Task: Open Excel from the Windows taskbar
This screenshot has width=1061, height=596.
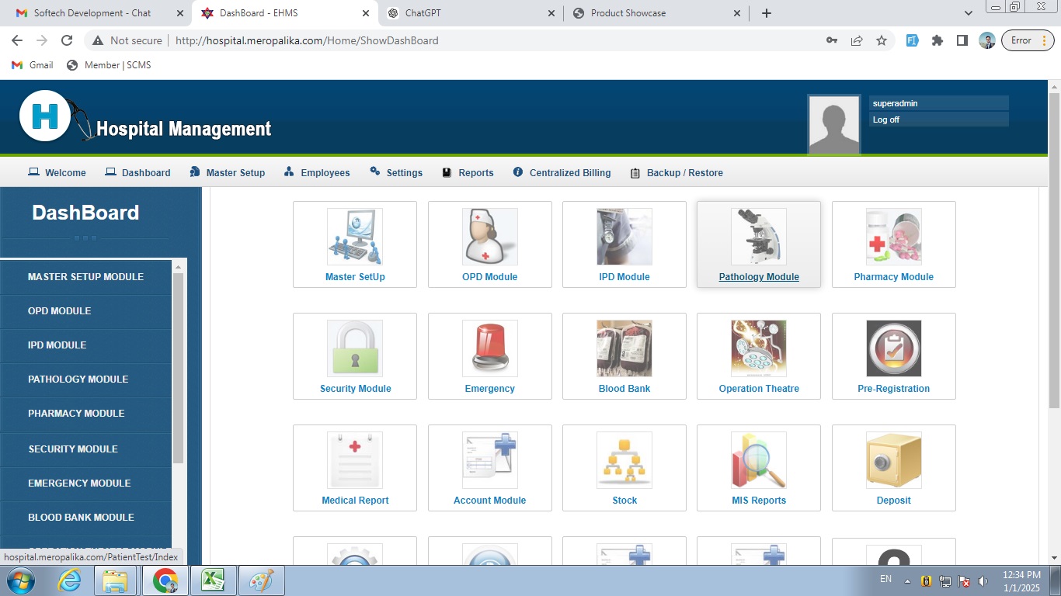Action: pos(213,580)
